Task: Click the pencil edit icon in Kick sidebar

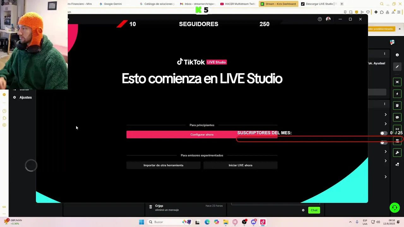Action: (397, 67)
